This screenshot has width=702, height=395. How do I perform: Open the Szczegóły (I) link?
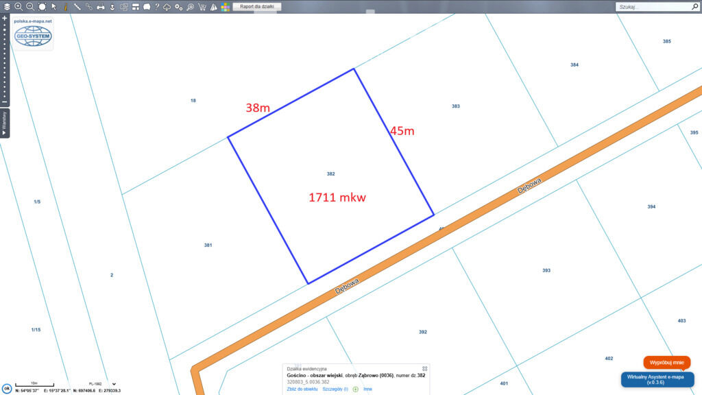[335, 389]
